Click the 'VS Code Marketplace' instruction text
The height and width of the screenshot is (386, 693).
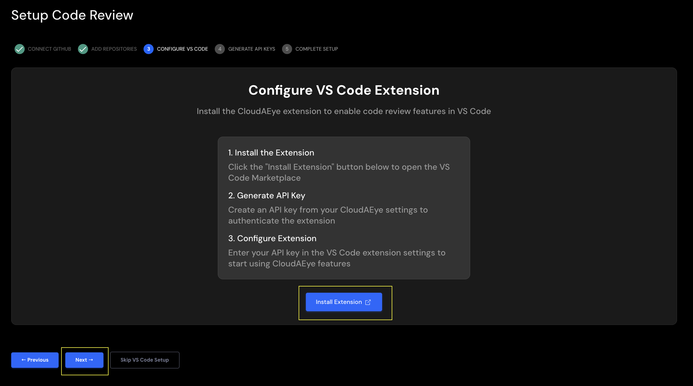tap(339, 172)
